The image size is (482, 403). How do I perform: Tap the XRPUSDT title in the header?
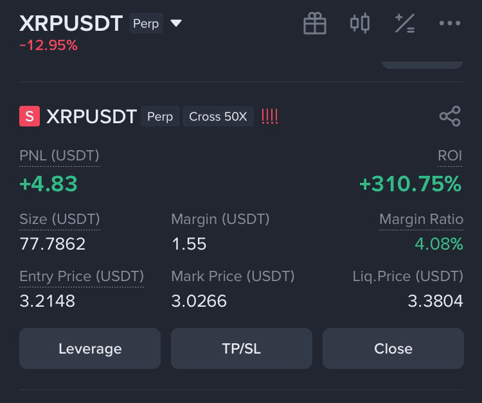(x=71, y=24)
